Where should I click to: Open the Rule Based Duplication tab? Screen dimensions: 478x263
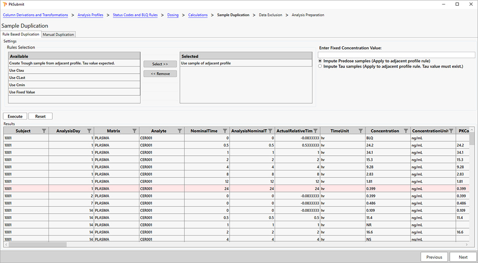pos(21,34)
